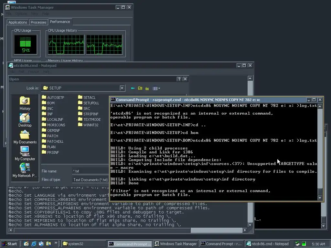
Task: Select the SETUPDLL folder
Action: pyautogui.click(x=89, y=103)
